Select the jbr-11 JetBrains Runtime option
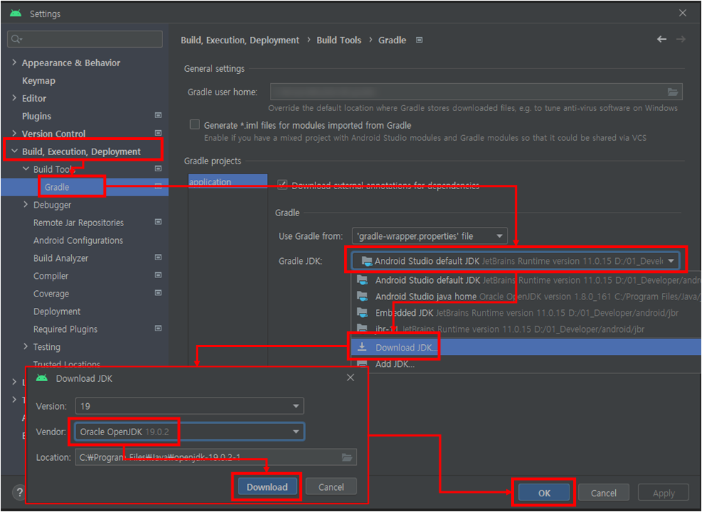This screenshot has width=702, height=512. [x=526, y=329]
